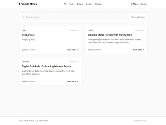Click the Showing 3 articles counter
The image size is (166, 125).
138,17
